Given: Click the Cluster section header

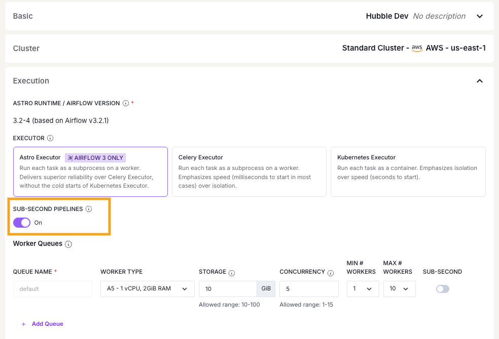Looking at the screenshot, I should click(26, 49).
